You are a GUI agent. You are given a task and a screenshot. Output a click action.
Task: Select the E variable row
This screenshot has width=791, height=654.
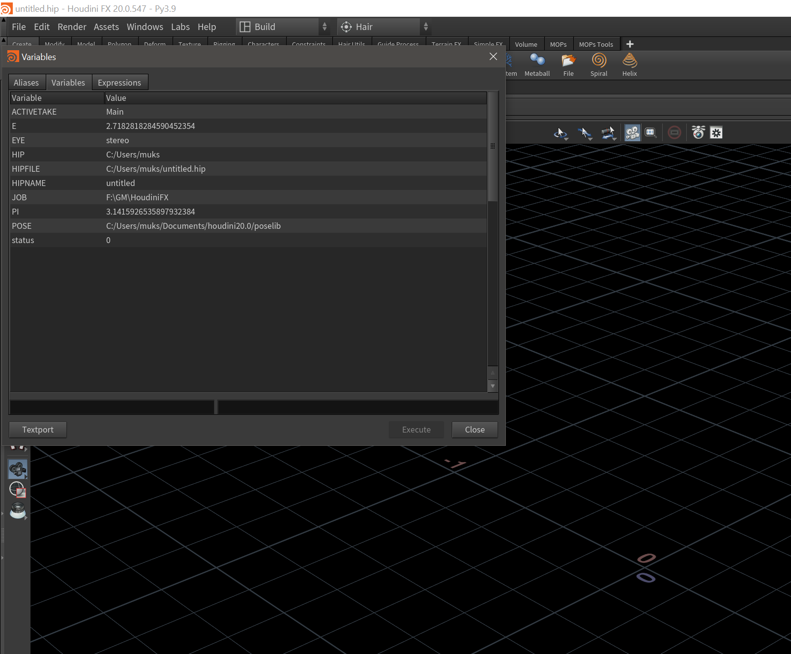pos(248,126)
